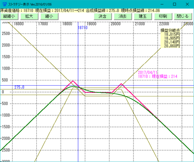The width and height of the screenshot is (194, 162).
Task: Click the magenta 現在損益：214 label
Action: (x=164, y=76)
